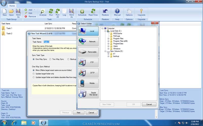Select Task 2 in task list
Screen dimensions: 203x126
pyautogui.click(x=9, y=34)
